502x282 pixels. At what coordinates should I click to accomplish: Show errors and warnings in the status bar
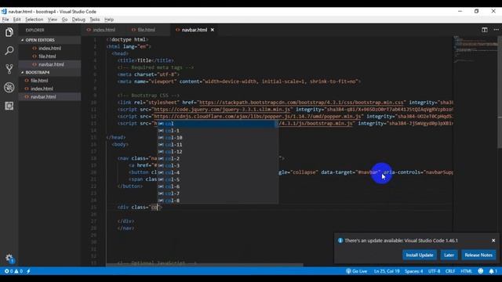(13, 271)
